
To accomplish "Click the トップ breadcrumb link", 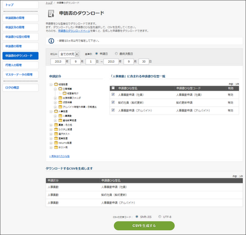I will click(49, 3).
